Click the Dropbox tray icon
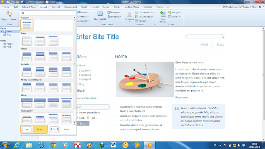This screenshot has height=149, width=265. coord(243,145)
